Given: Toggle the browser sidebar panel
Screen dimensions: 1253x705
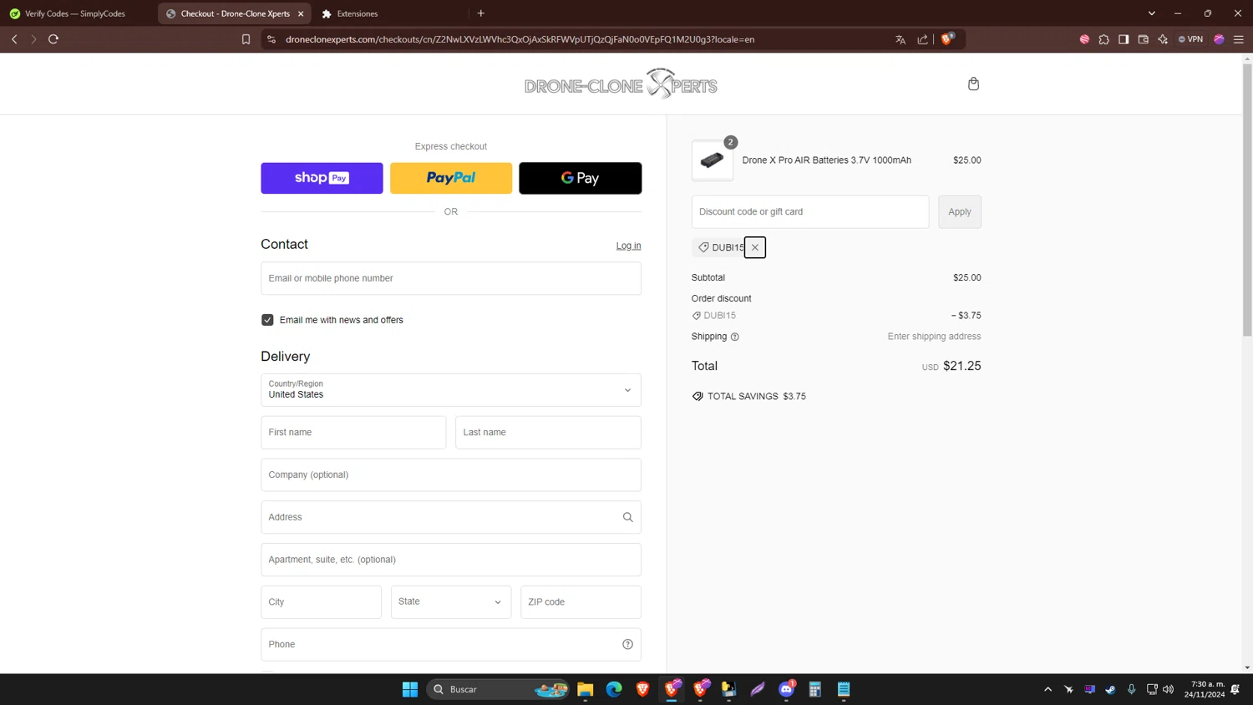Looking at the screenshot, I should pyautogui.click(x=1124, y=39).
